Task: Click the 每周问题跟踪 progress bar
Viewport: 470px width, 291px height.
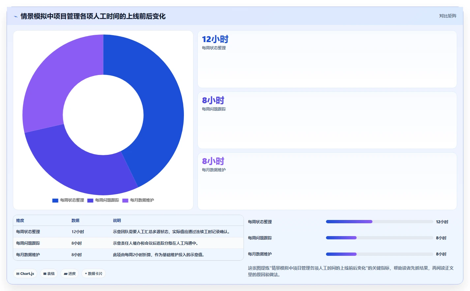Action: (x=379, y=238)
